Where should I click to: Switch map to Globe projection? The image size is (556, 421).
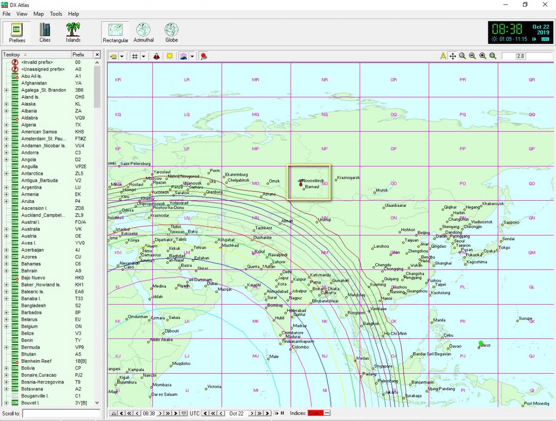click(171, 32)
